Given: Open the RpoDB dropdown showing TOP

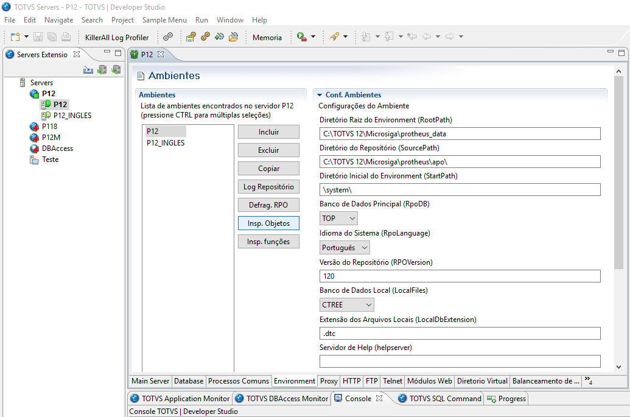Looking at the screenshot, I should click(338, 218).
